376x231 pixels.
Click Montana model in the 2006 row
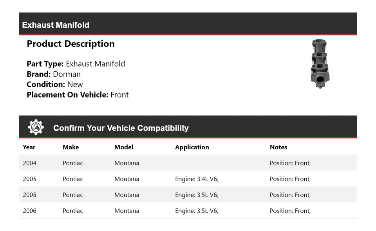127,211
